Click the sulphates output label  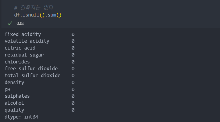pyautogui.click(x=17, y=96)
